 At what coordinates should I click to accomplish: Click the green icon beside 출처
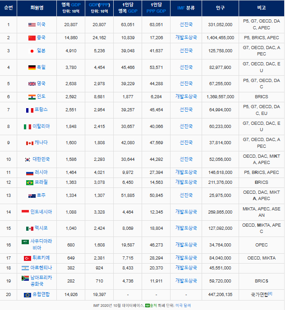click(148, 305)
